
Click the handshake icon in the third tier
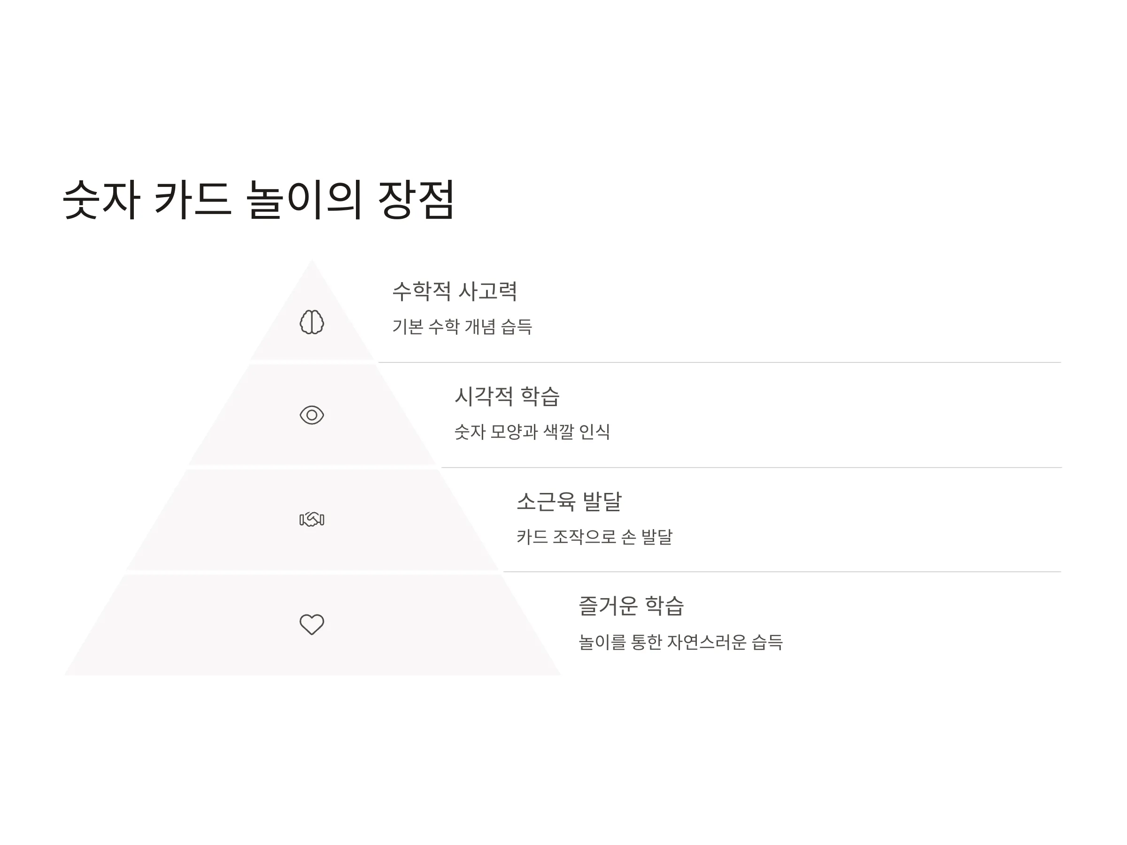pyautogui.click(x=312, y=520)
